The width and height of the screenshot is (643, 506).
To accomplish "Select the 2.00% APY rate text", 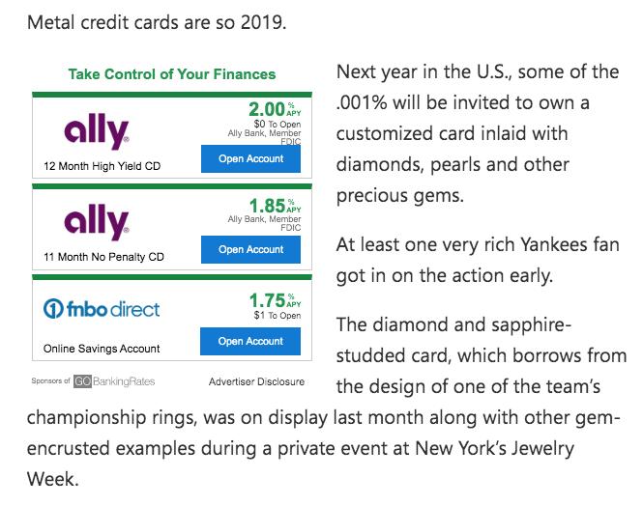I will [x=275, y=109].
